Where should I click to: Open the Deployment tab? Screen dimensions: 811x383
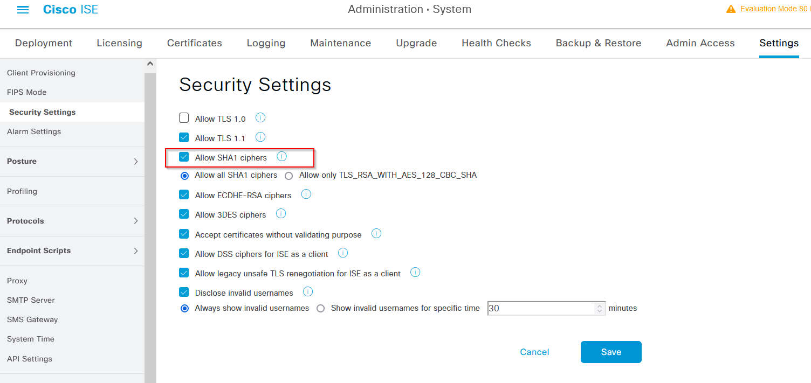(x=44, y=43)
